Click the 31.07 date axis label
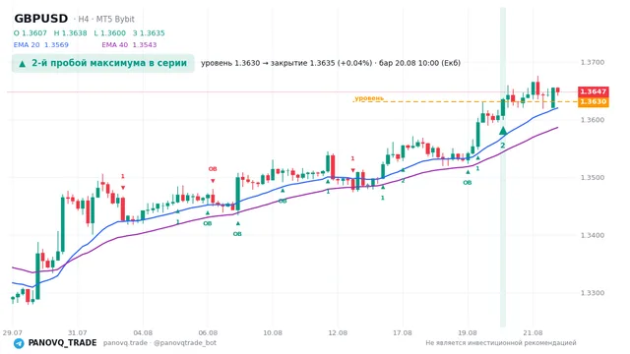This screenshot has height=354, width=630. 78,332
